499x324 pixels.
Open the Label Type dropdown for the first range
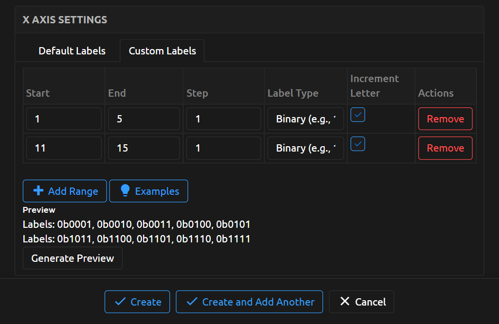click(x=305, y=119)
